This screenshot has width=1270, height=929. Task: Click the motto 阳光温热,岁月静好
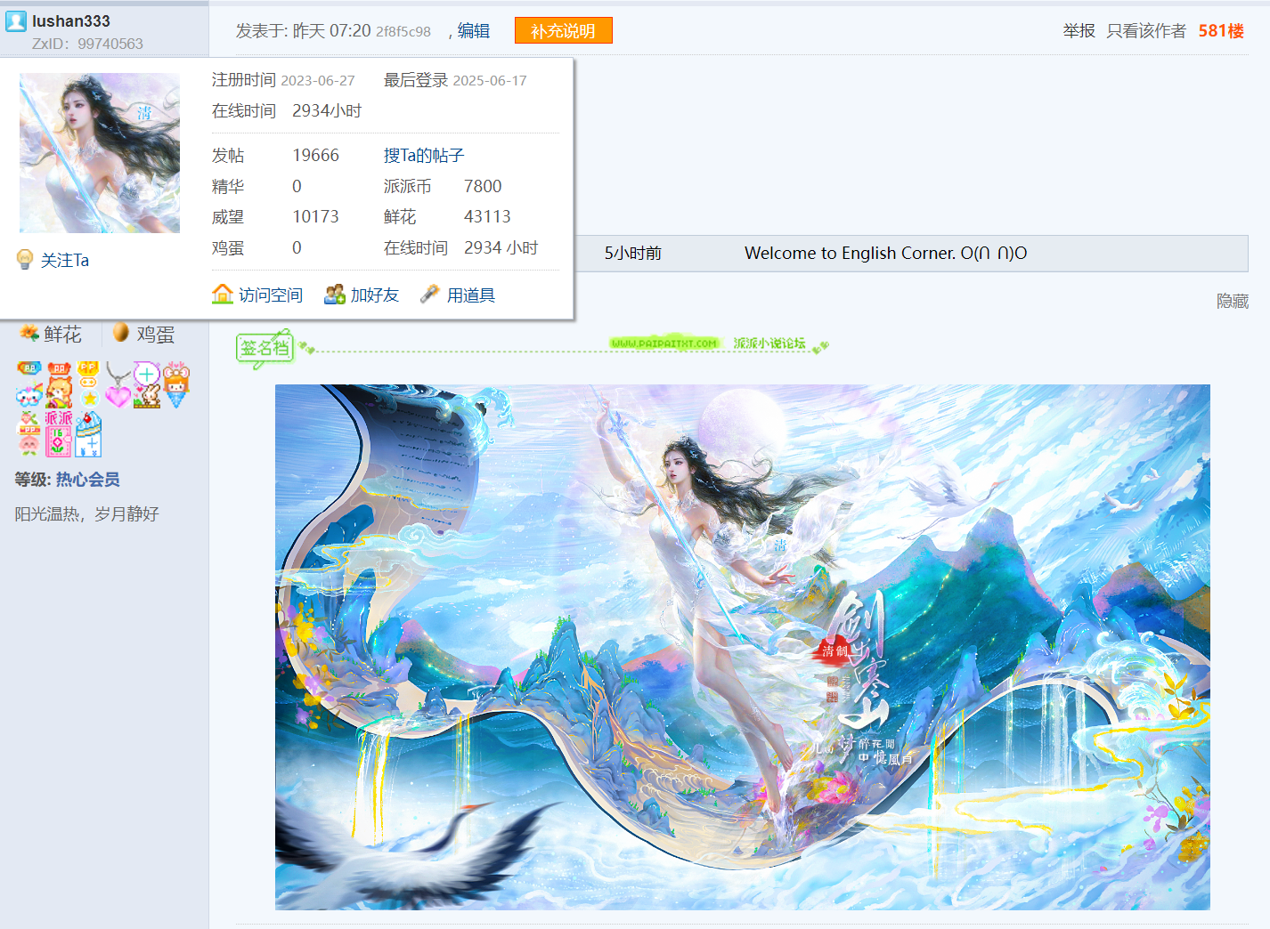point(86,514)
